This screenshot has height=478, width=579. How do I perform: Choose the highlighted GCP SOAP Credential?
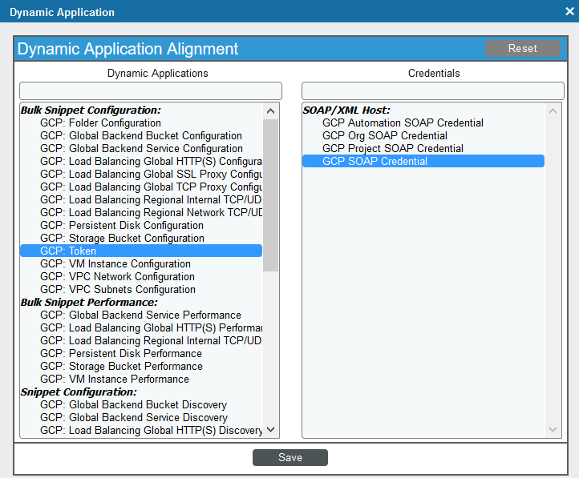[423, 161]
